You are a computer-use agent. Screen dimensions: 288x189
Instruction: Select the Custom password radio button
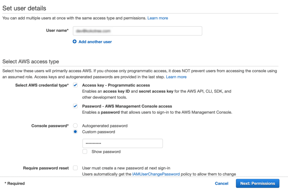point(75,132)
